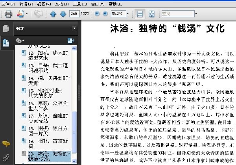Select bookmark 20. 沐浴：独特的钱汤文化
236x165 pixels.
49,156
